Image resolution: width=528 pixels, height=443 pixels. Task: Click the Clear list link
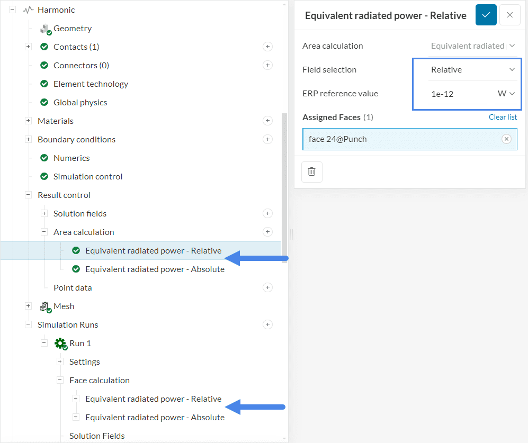tap(503, 117)
